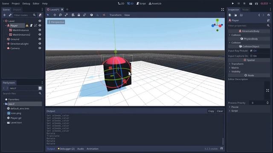Select Player.gd in FileSystem

click(x=16, y=118)
